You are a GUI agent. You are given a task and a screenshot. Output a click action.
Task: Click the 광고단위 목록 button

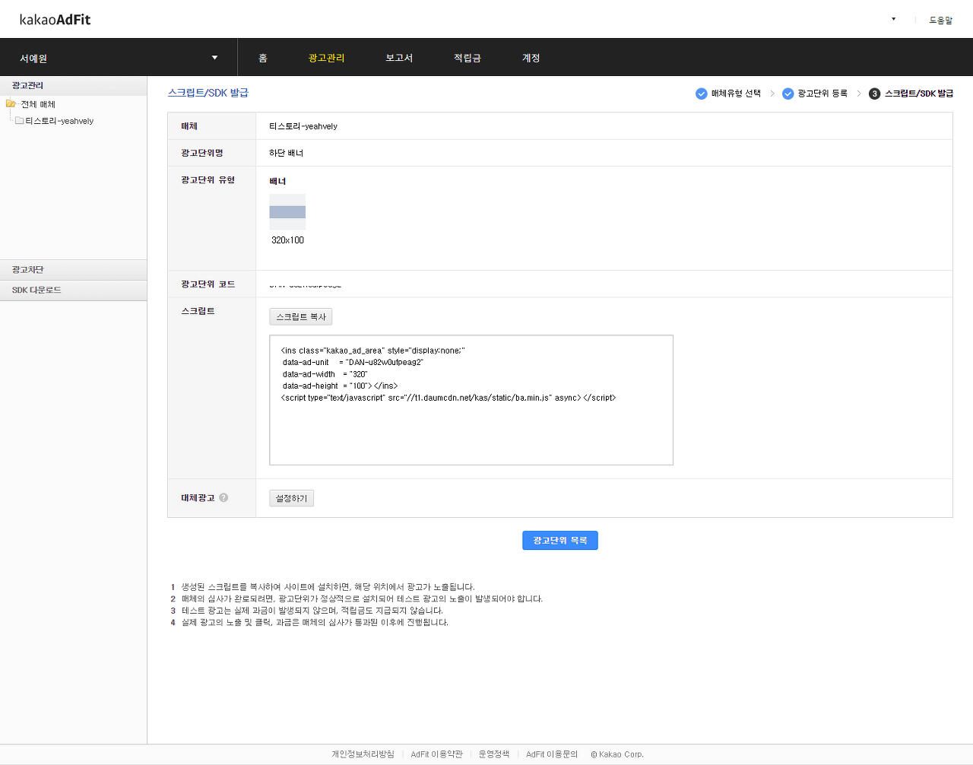tap(560, 540)
